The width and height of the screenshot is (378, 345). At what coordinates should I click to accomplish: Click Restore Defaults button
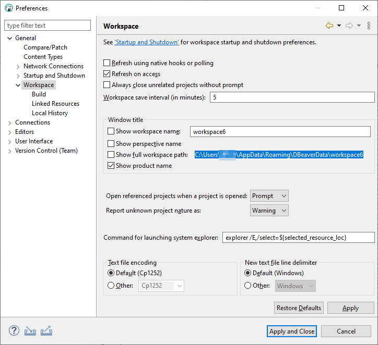pyautogui.click(x=299, y=307)
